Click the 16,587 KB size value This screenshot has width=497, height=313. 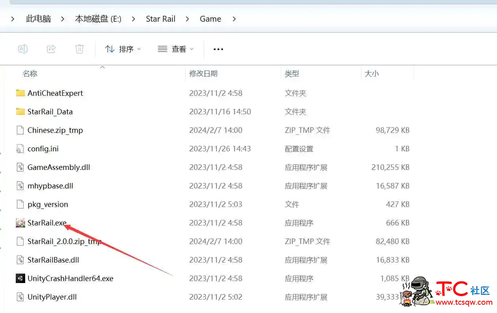(x=393, y=186)
